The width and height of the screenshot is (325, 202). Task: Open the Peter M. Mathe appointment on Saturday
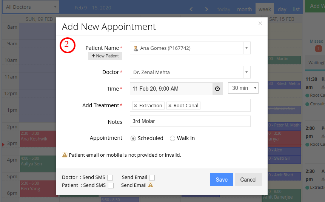point(284,126)
